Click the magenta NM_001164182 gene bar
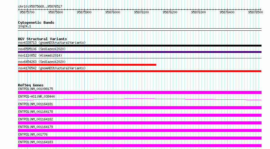This screenshot has height=149, width=270. [140, 123]
